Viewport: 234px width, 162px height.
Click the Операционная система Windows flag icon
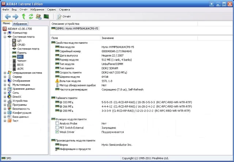(10, 73)
